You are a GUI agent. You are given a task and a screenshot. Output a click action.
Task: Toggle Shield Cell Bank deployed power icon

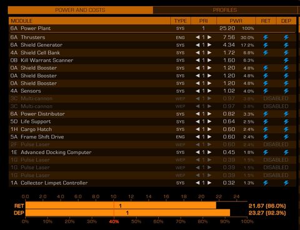click(286, 53)
